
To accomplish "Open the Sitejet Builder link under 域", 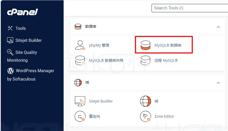I will tap(101, 101).
